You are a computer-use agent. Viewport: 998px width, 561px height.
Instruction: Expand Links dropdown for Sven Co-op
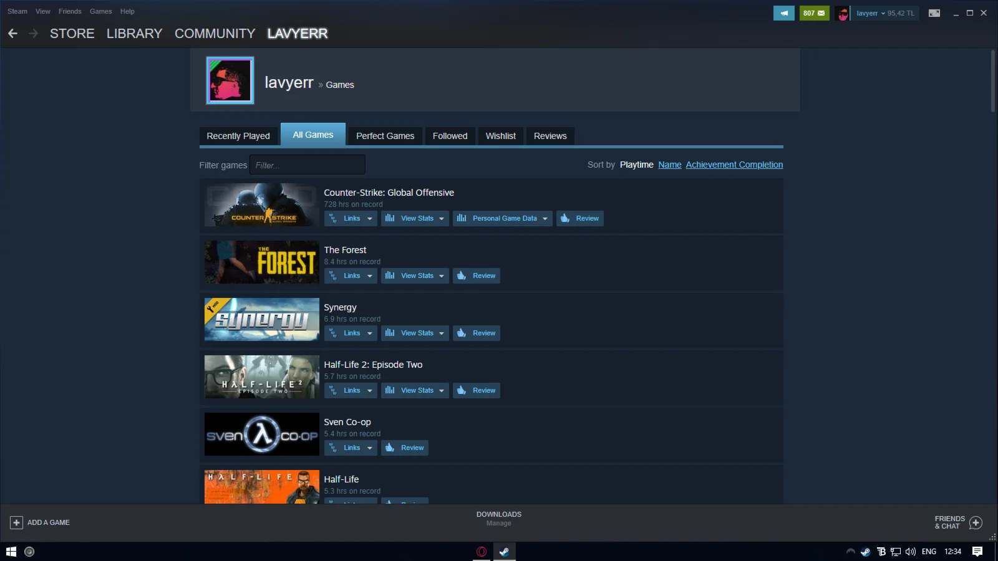(351, 448)
